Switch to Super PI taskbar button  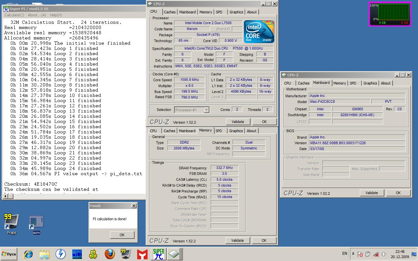tap(159, 254)
